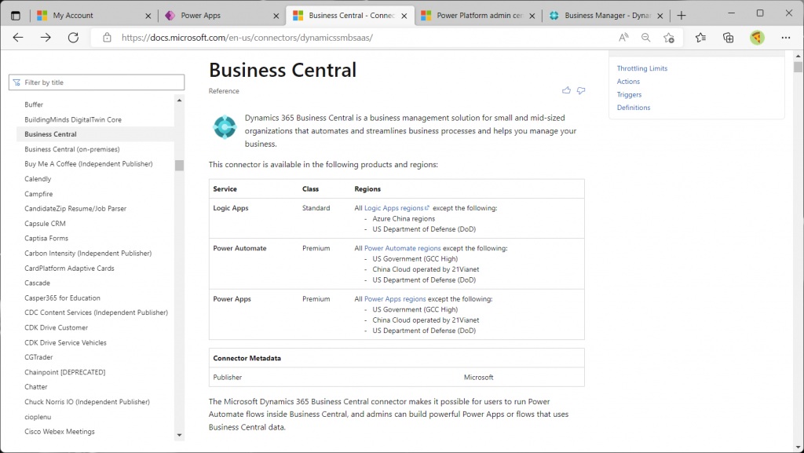Close the Power Apps tab

point(276,16)
